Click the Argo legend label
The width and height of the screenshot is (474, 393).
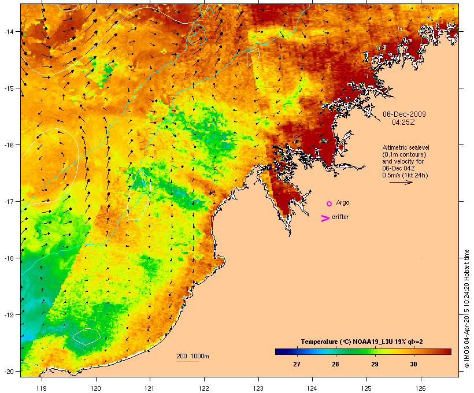(x=343, y=202)
